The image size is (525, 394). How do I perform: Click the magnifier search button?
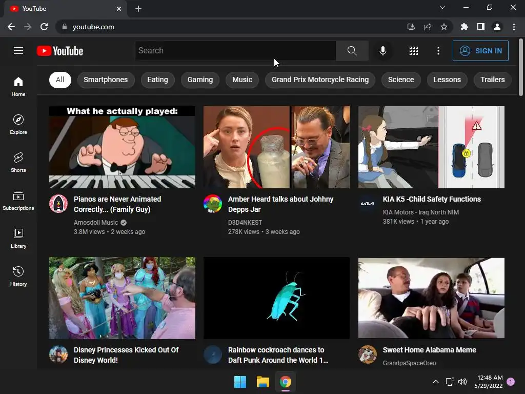click(x=352, y=51)
